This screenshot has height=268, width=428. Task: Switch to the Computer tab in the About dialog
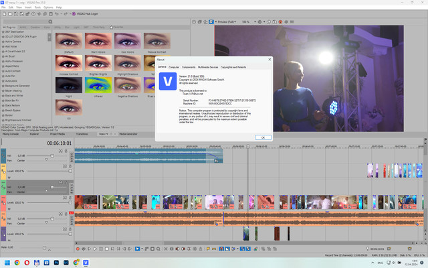[174, 67]
